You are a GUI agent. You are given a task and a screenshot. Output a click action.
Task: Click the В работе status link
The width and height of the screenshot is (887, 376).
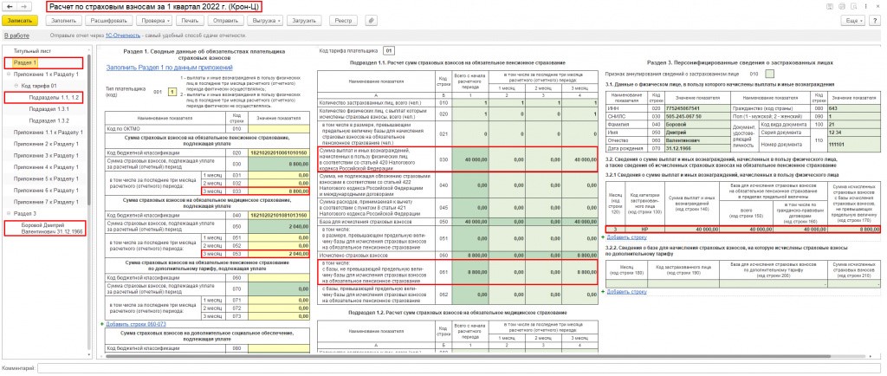point(16,36)
